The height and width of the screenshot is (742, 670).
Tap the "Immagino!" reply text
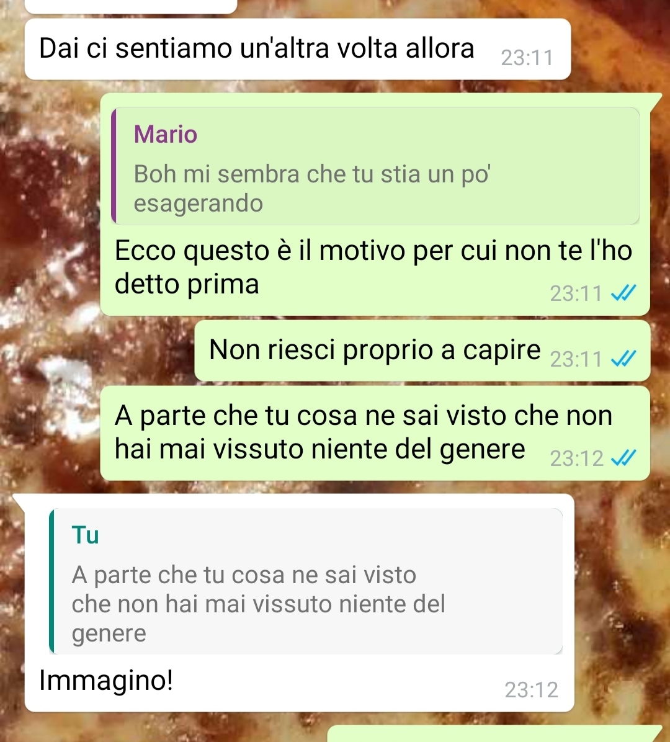pos(106,681)
